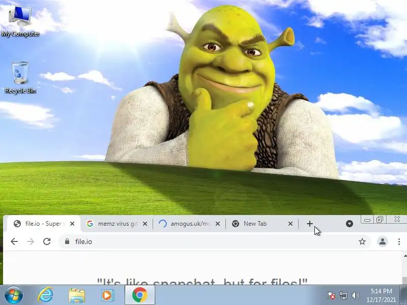Switch to the New Tab tab

[263, 224]
